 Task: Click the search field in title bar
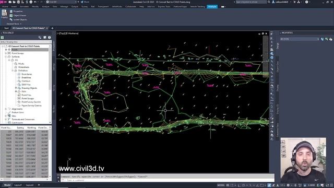[x=251, y=2]
